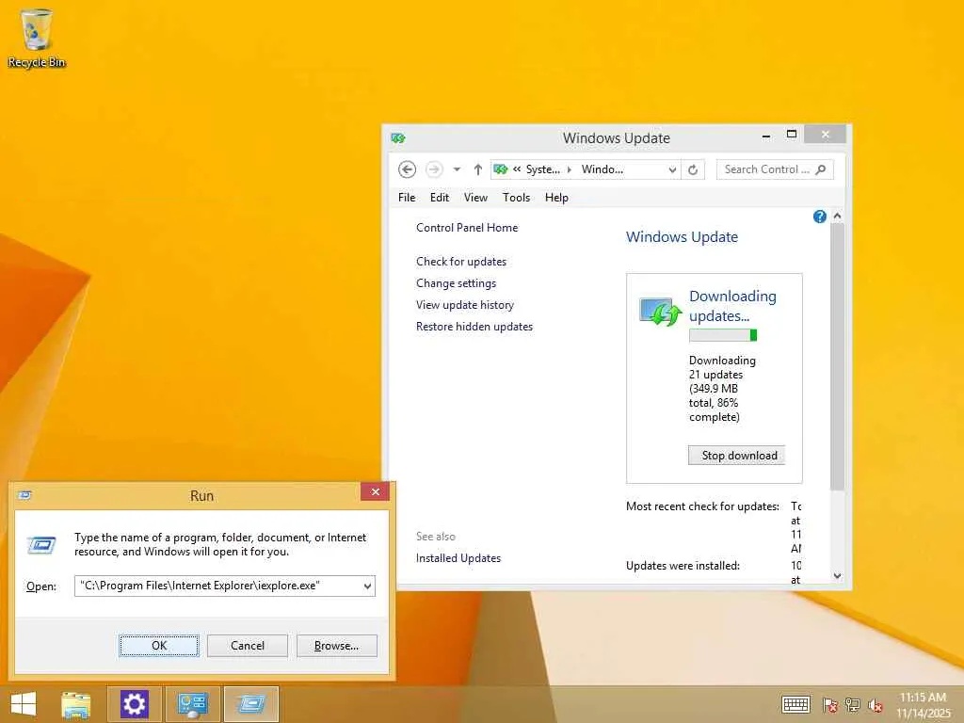This screenshot has width=964, height=723.
Task: Open the Tools menu
Action: click(x=517, y=198)
